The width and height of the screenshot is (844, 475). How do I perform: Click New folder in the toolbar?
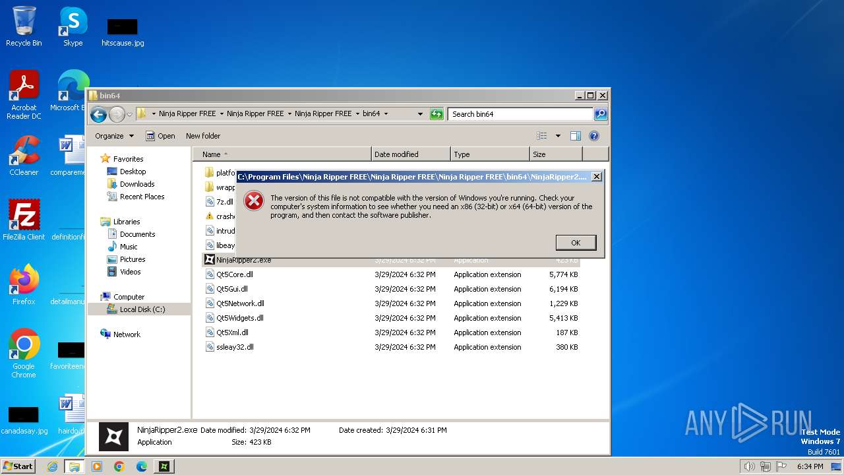click(x=203, y=136)
